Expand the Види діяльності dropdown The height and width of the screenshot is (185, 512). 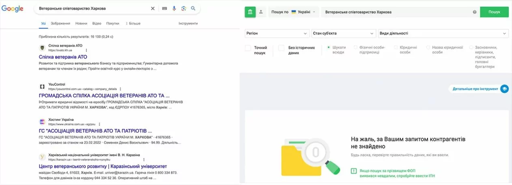(443, 33)
